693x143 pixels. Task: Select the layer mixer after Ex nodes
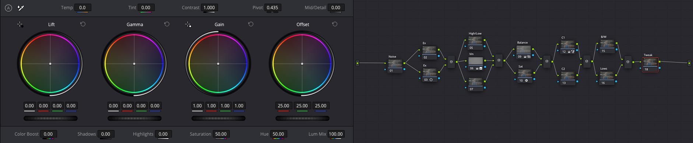point(451,62)
